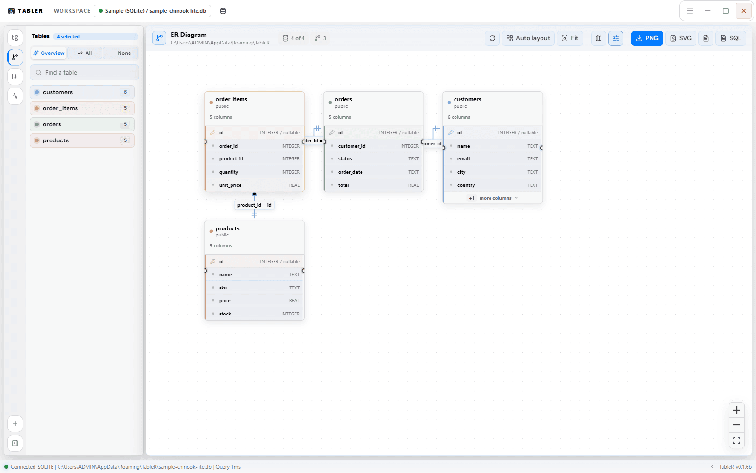Screen dimensions: 756x473
Task: Fit the diagram to view
Action: click(x=570, y=38)
